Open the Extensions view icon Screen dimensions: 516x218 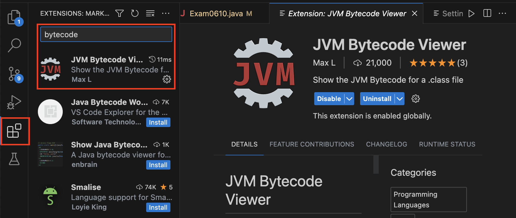click(14, 131)
